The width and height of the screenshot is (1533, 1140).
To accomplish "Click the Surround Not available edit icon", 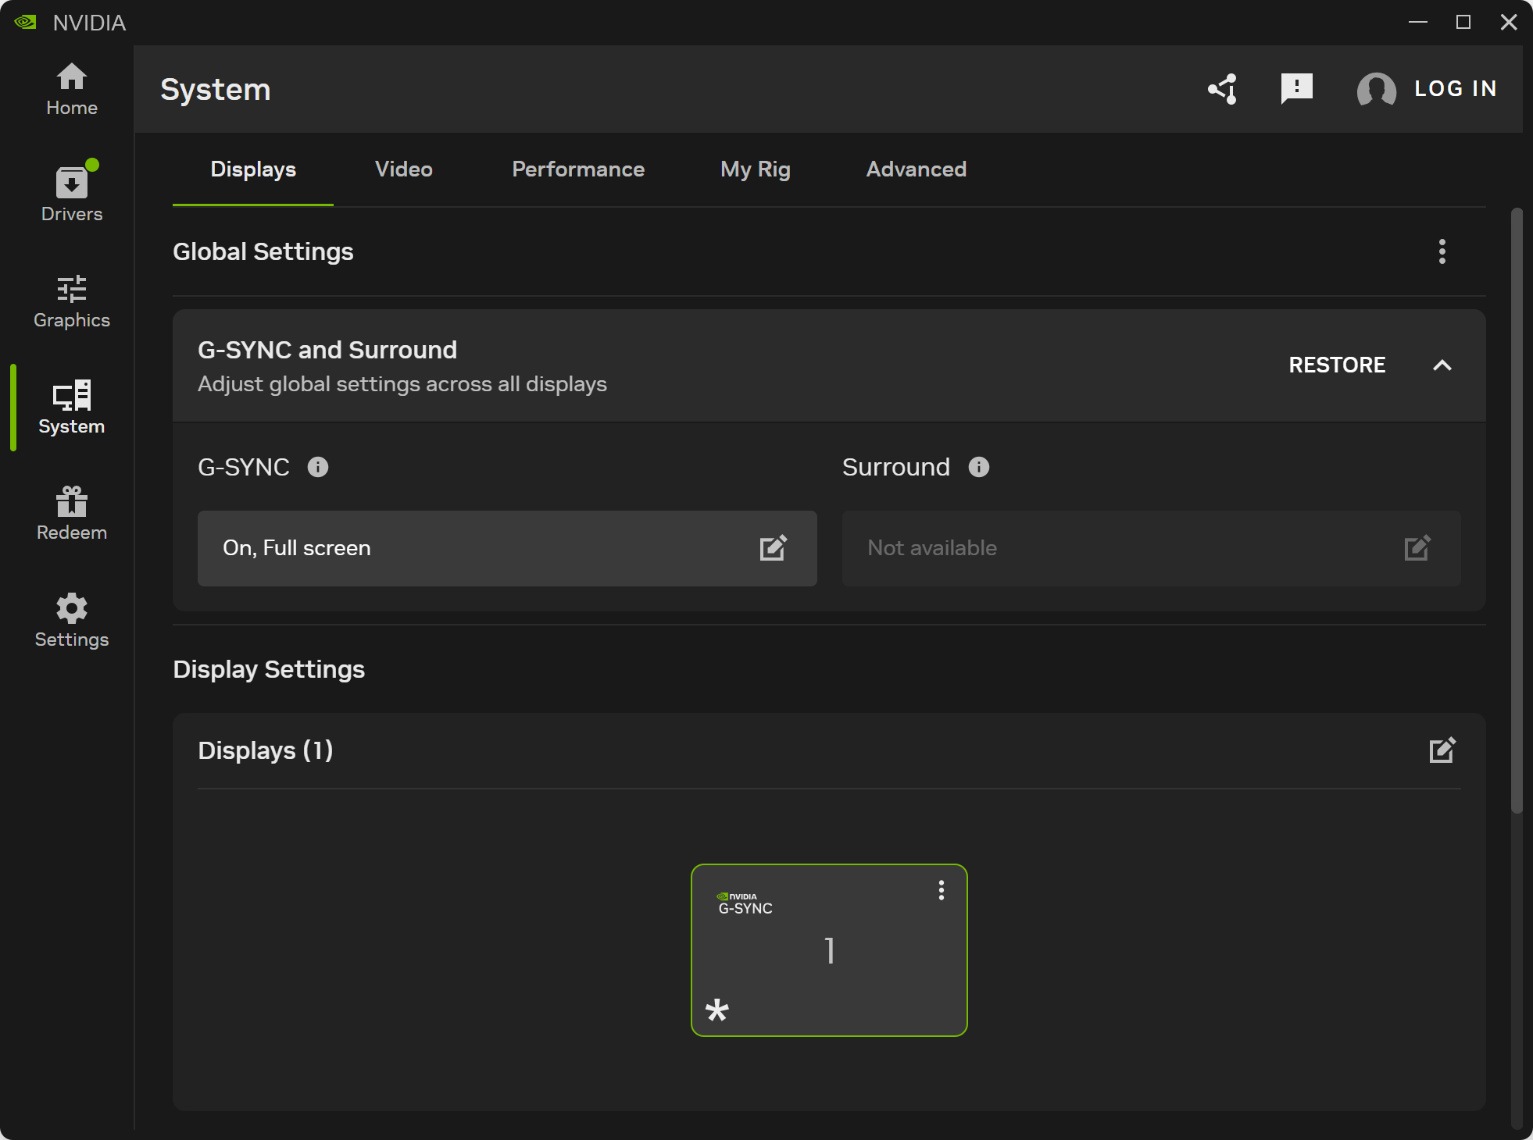I will (1417, 548).
